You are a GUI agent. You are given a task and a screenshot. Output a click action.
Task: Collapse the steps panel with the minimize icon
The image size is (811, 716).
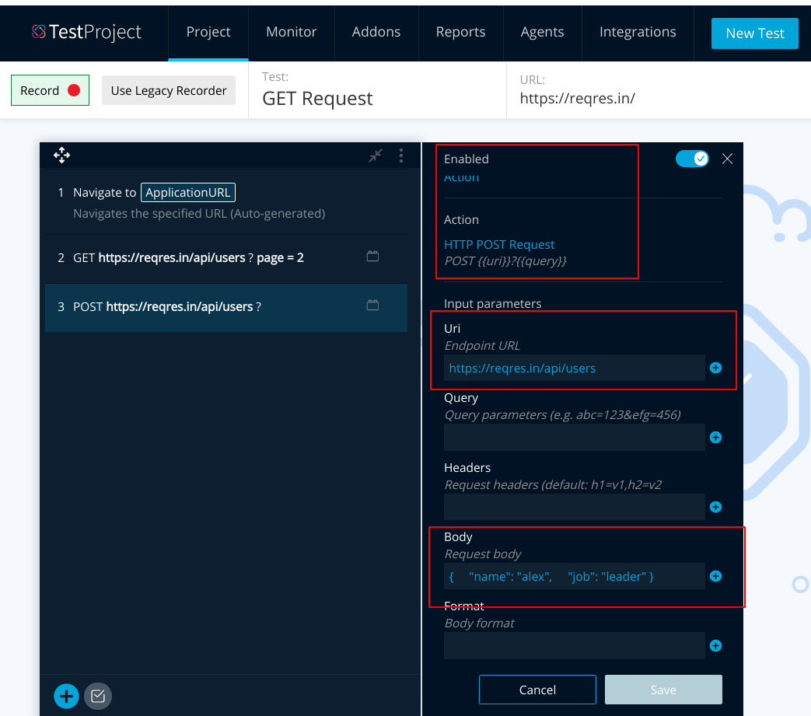pyautogui.click(x=376, y=155)
